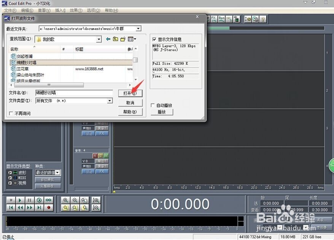The height and width of the screenshot is (240, 334).
Task: Toggle the 视频 file type checkbox
Action: [10, 183]
